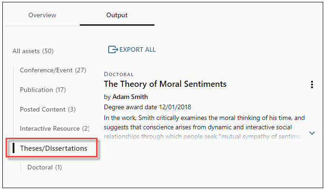Screen dimensions: 326x190
Task: Click the Doctoral type label above the title
Action: 118,74
